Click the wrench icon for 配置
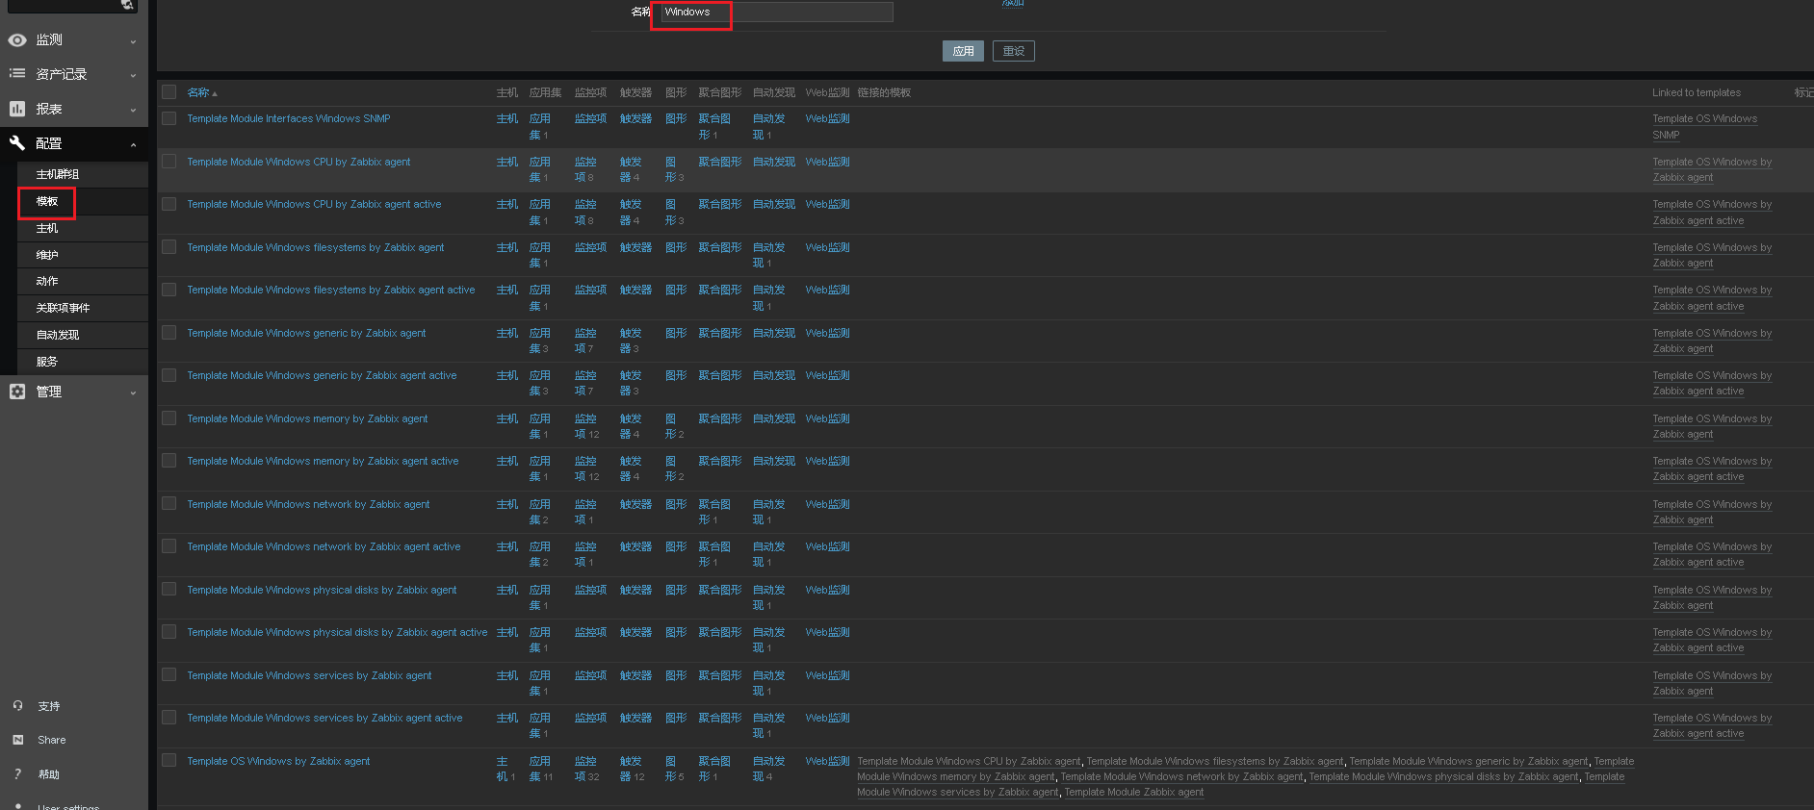Image resolution: width=1814 pixels, height=810 pixels. pos(17,143)
